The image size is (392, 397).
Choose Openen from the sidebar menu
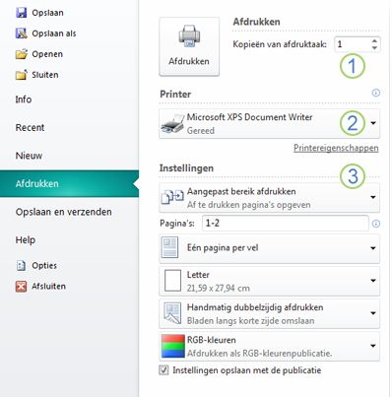pyautogui.click(x=47, y=54)
